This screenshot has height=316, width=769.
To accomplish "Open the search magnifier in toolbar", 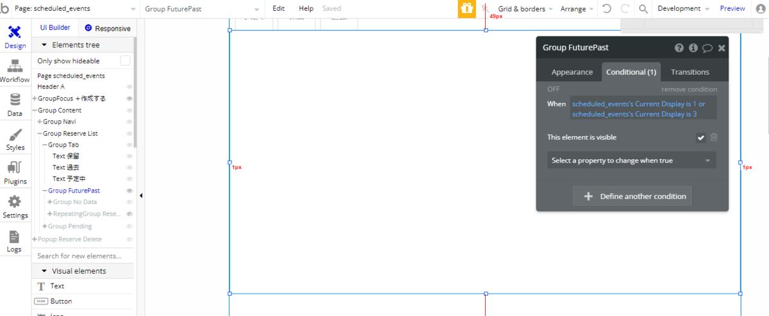I will pos(643,9).
